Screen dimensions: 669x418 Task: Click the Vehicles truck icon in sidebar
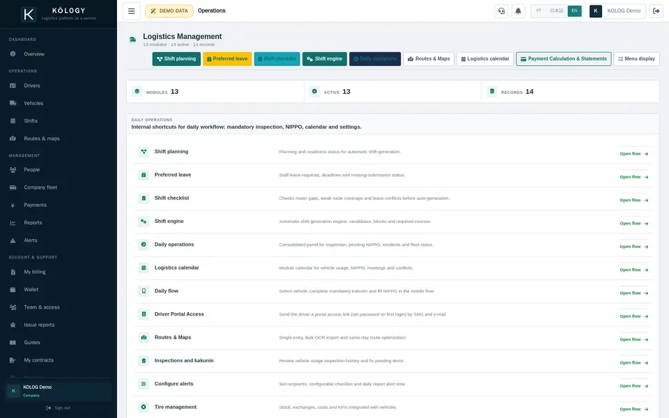(x=13, y=103)
